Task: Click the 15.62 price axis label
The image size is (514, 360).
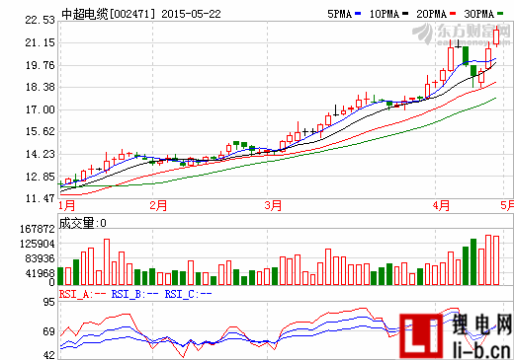Action: tap(41, 132)
